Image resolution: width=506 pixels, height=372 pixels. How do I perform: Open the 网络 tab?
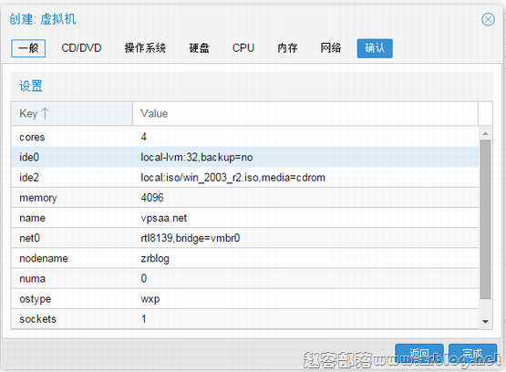(x=330, y=48)
